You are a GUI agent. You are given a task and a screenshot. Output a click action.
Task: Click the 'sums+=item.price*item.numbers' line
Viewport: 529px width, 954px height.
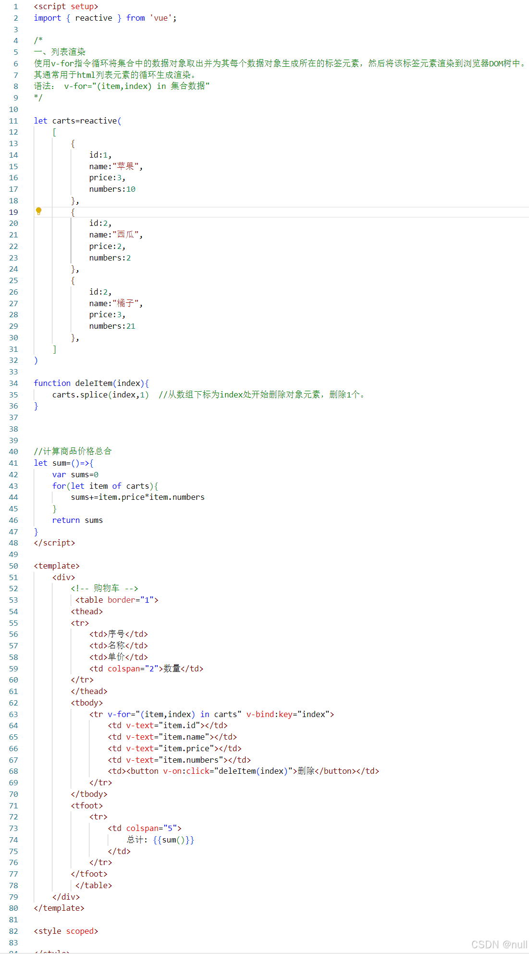point(138,497)
